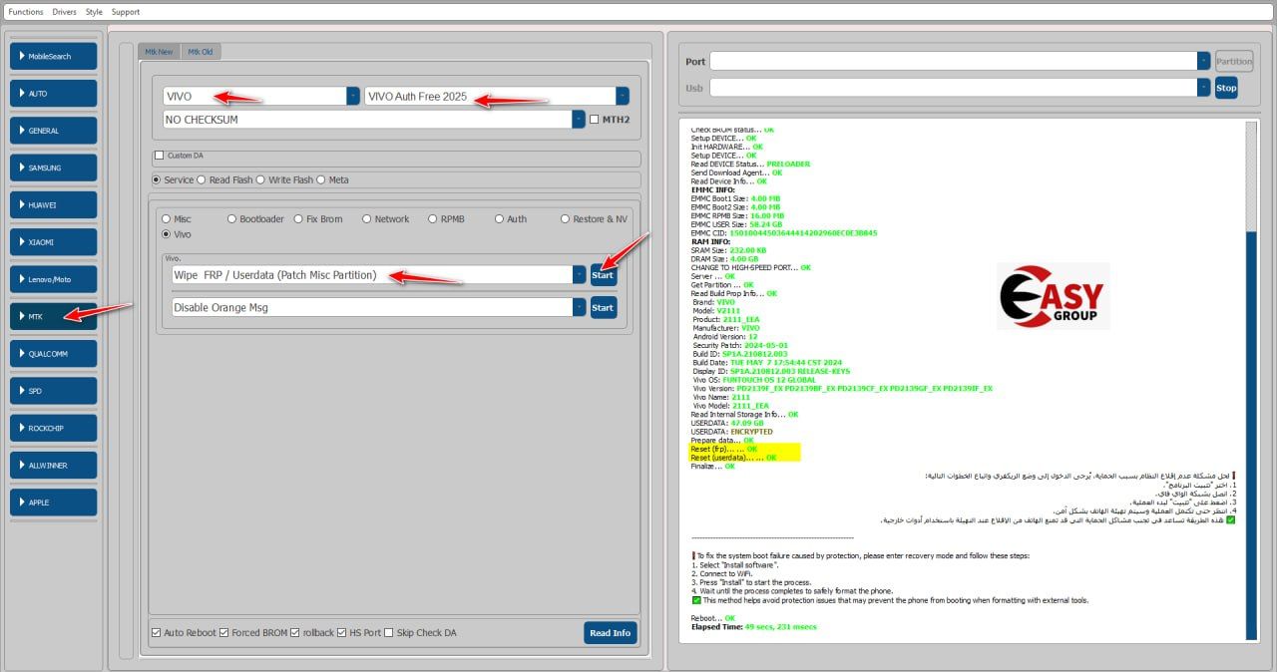Viewport: 1277px width, 672px height.
Task: Choose the Auth radio option
Action: point(499,219)
